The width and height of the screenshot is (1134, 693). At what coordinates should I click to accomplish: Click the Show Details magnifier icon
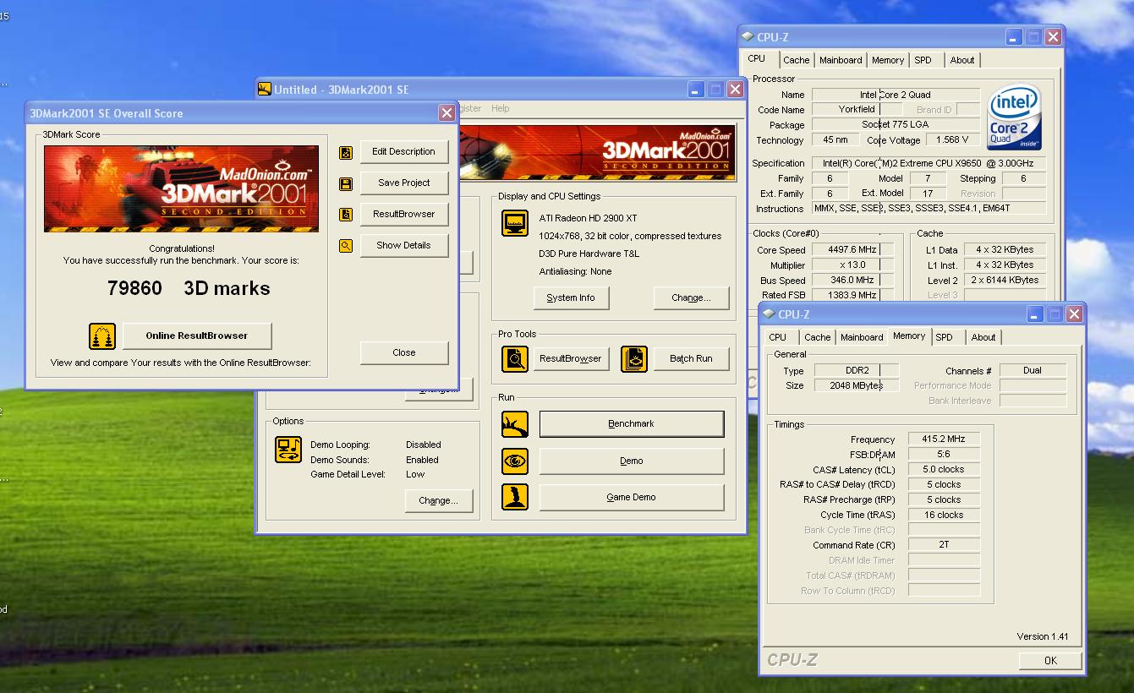coord(346,246)
